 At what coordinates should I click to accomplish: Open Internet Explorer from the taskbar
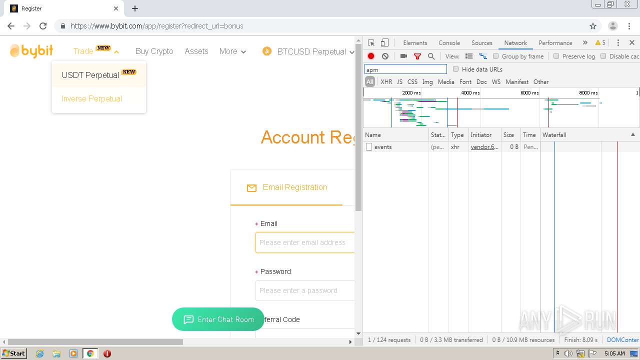39,353
